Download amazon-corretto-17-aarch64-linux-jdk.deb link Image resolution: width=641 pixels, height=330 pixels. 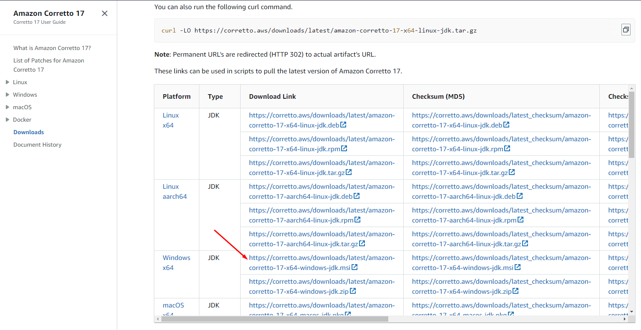(322, 191)
